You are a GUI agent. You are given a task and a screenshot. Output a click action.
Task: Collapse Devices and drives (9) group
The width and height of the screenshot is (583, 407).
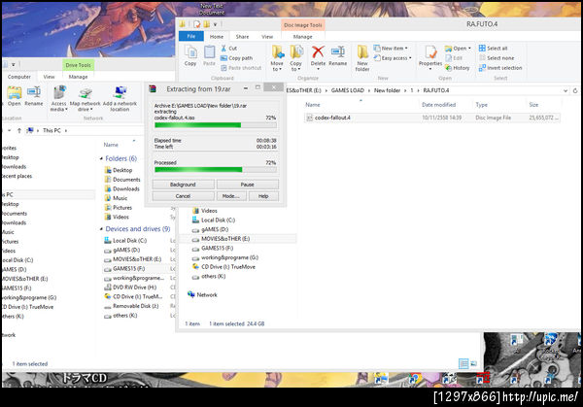[101, 229]
